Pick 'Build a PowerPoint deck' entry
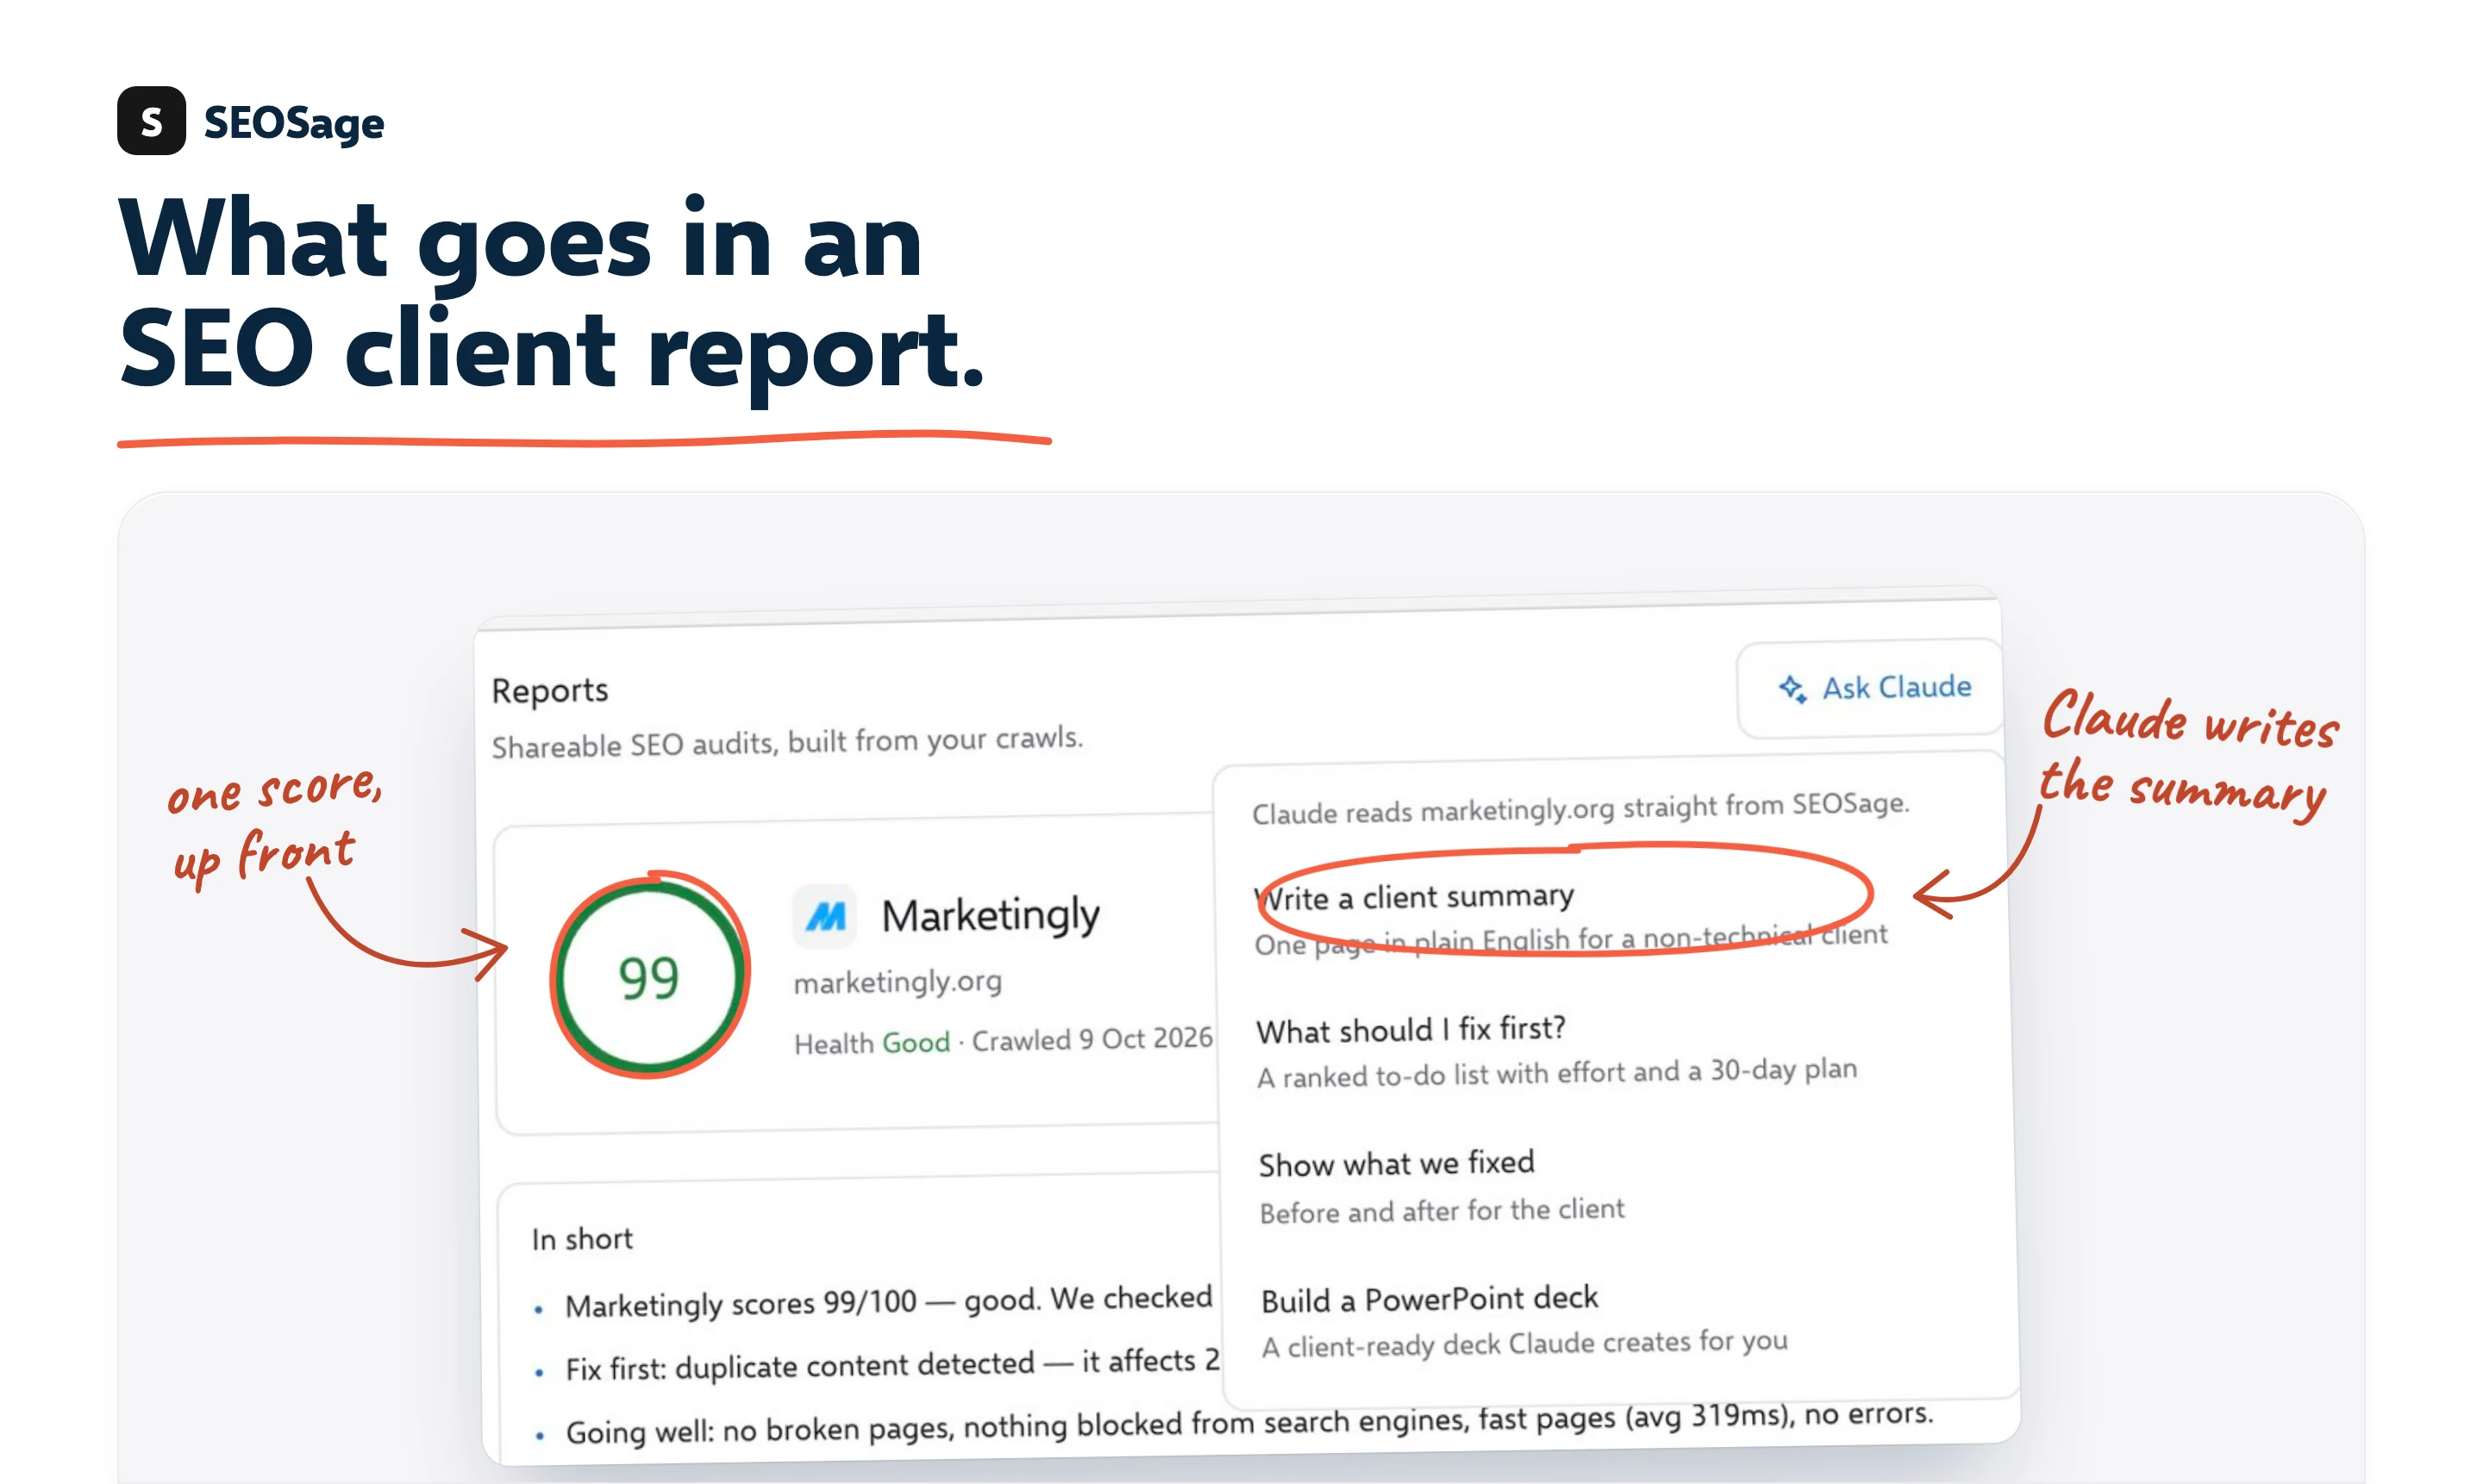The width and height of the screenshot is (2483, 1484). tap(1429, 1299)
